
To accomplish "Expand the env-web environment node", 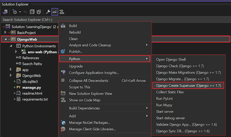I will click(16, 52).
